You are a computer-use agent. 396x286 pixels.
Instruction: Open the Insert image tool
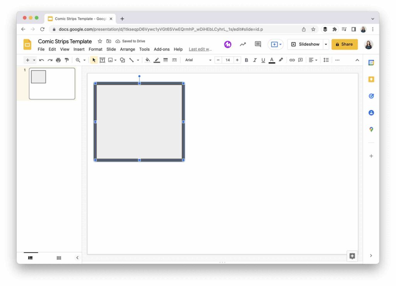[111, 60]
